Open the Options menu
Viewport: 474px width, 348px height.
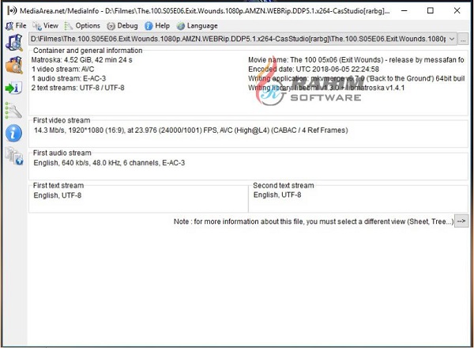tap(82, 26)
